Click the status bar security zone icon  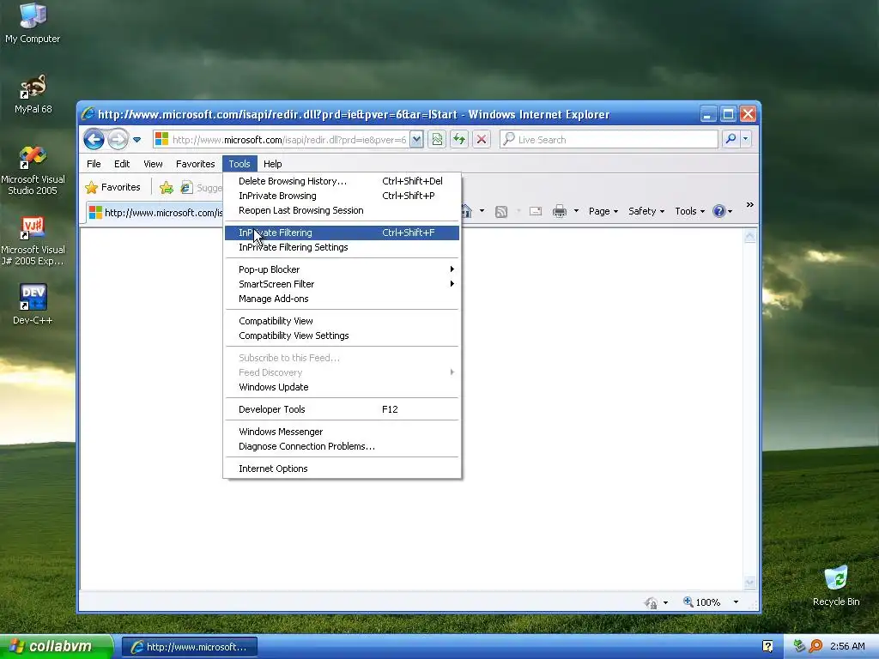click(651, 602)
